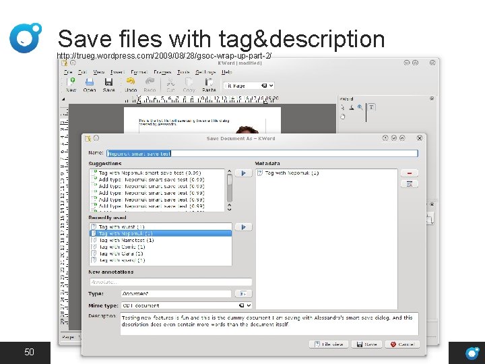Open the Fit Page zoom dropdown

(x=271, y=86)
